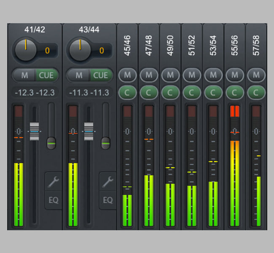Click the main fader handle of channel 41/42

pos(35,131)
